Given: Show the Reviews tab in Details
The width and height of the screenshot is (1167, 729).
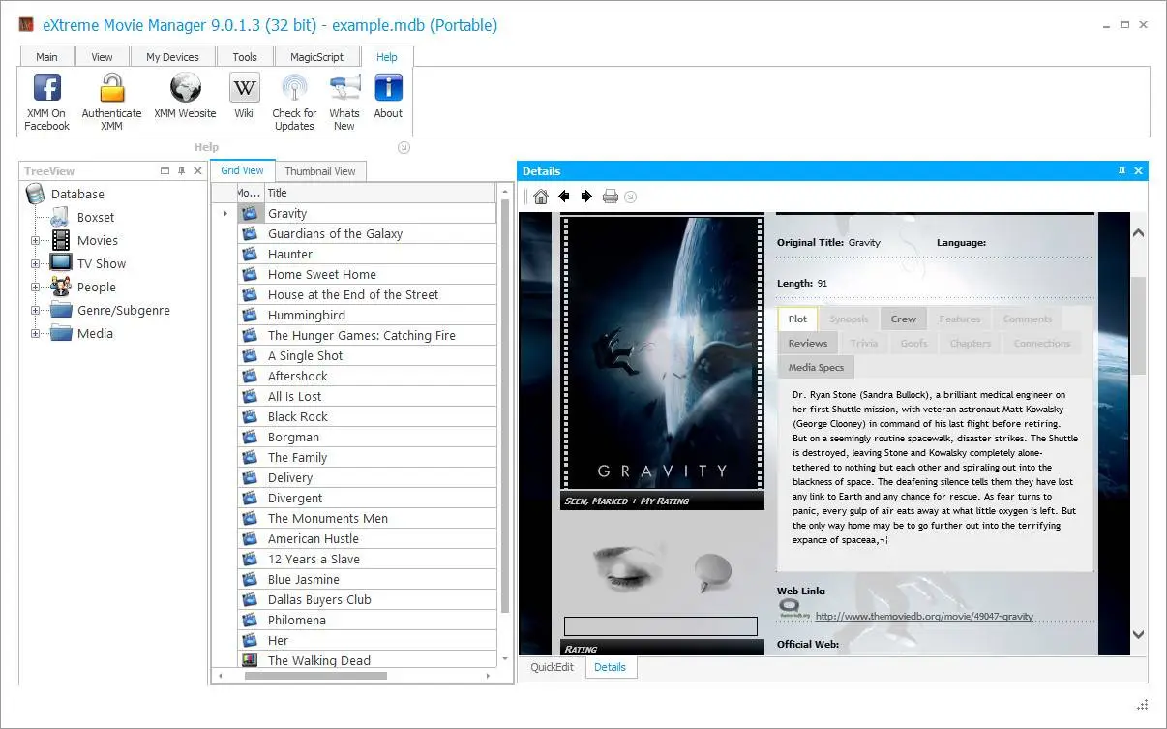Looking at the screenshot, I should tap(807, 343).
